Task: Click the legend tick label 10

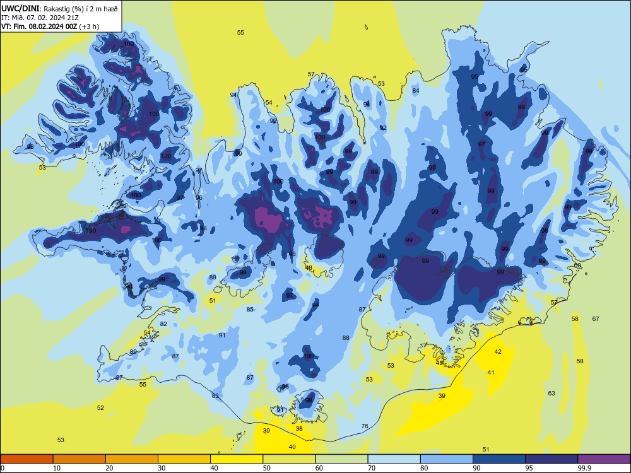Action: [x=57, y=468]
